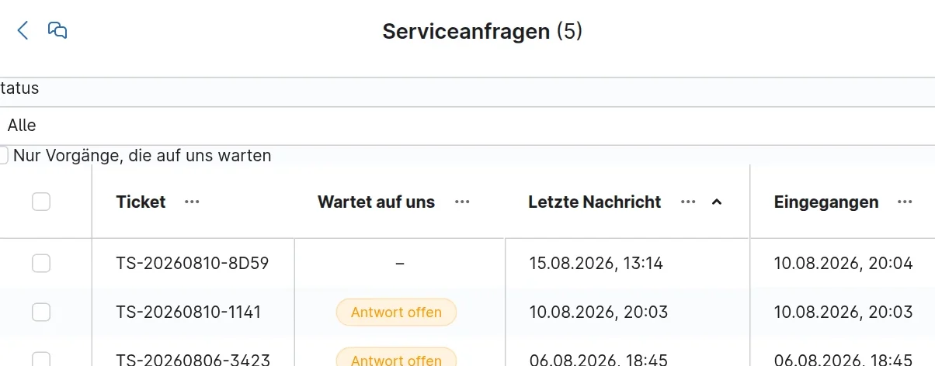Open the Letzte Nachricht column options
Screen dimensions: 935x366
click(688, 202)
